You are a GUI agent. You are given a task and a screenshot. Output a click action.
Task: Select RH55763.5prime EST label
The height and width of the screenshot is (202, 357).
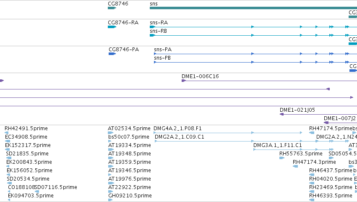pos(301,154)
